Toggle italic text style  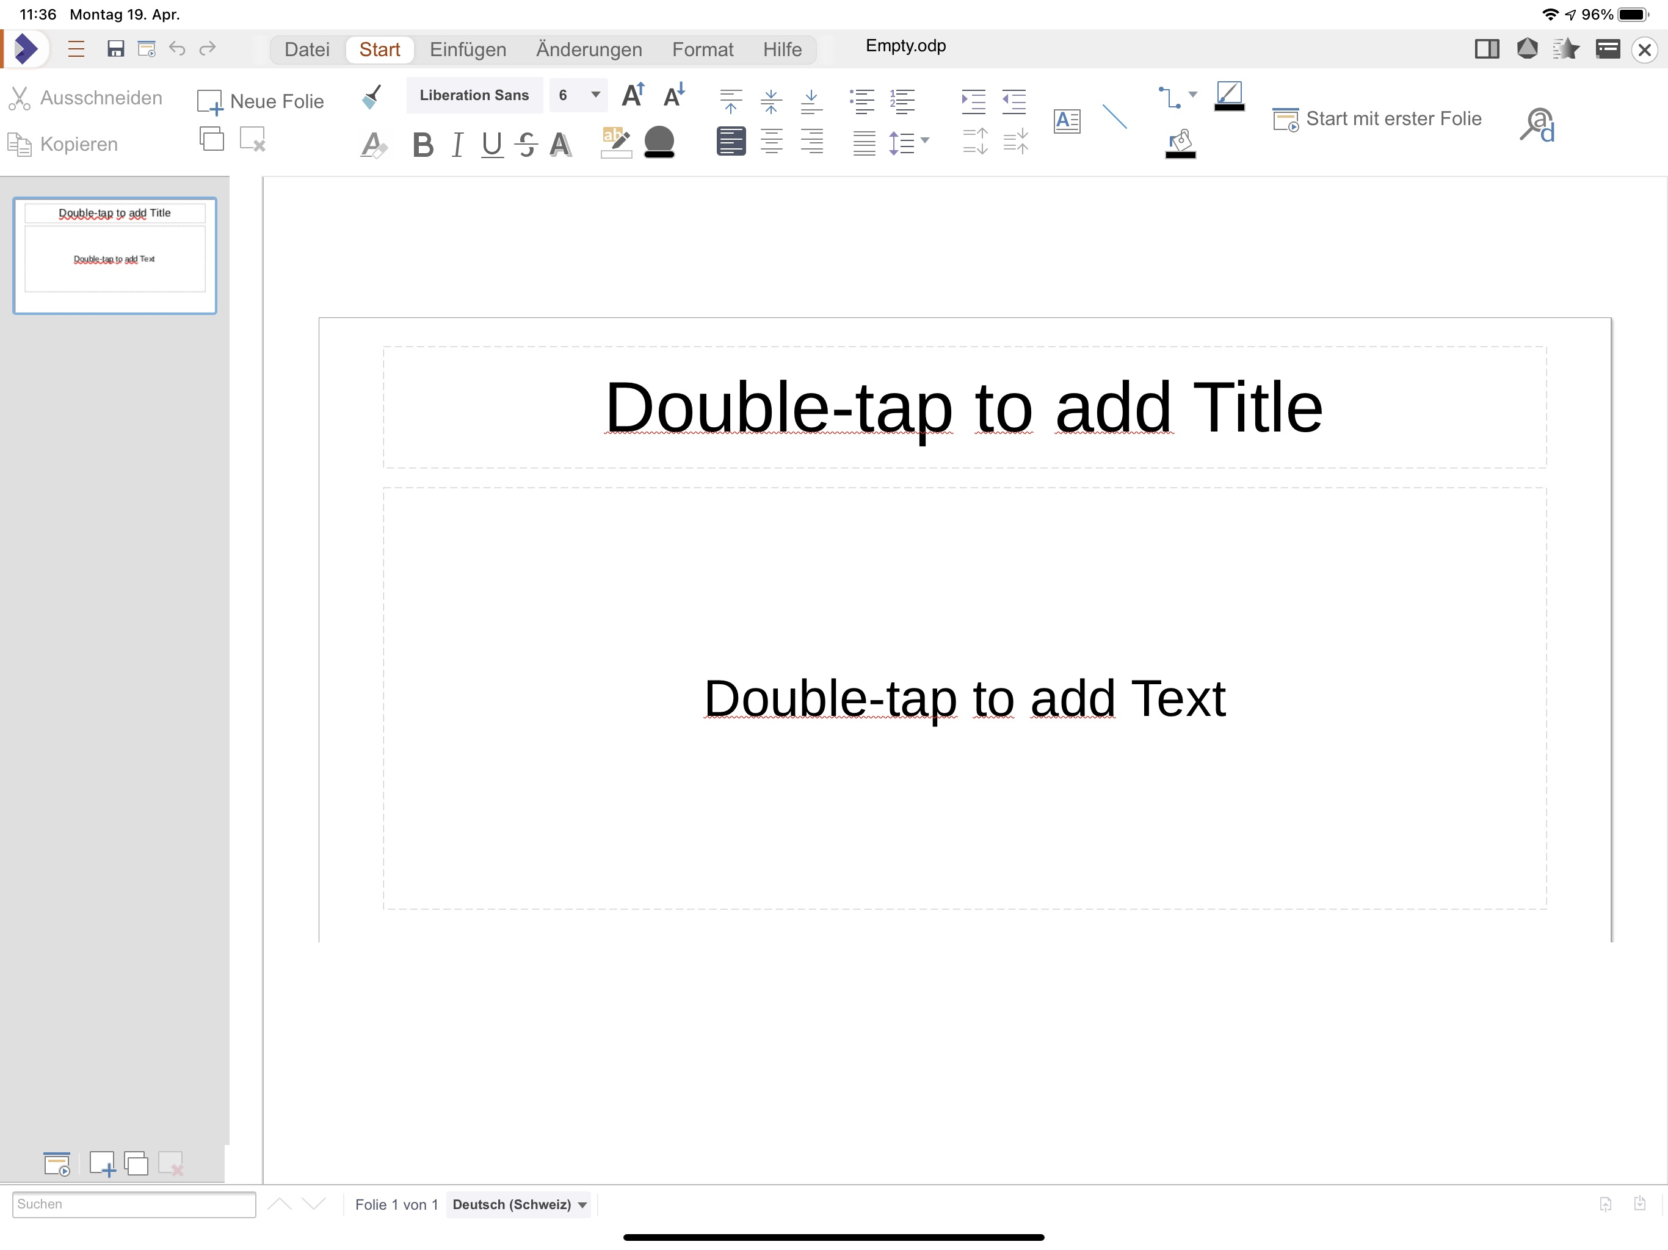[457, 144]
